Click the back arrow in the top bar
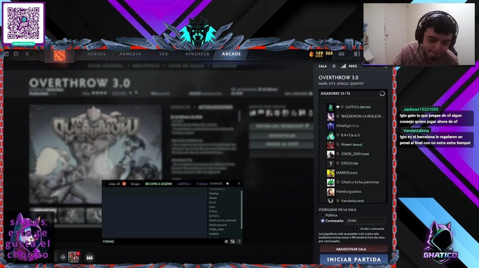479x268 pixels. 27,54
